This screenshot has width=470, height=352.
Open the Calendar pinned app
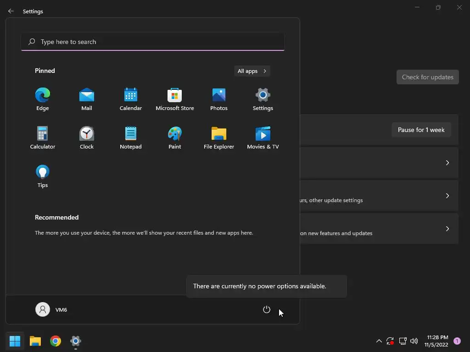(x=131, y=99)
